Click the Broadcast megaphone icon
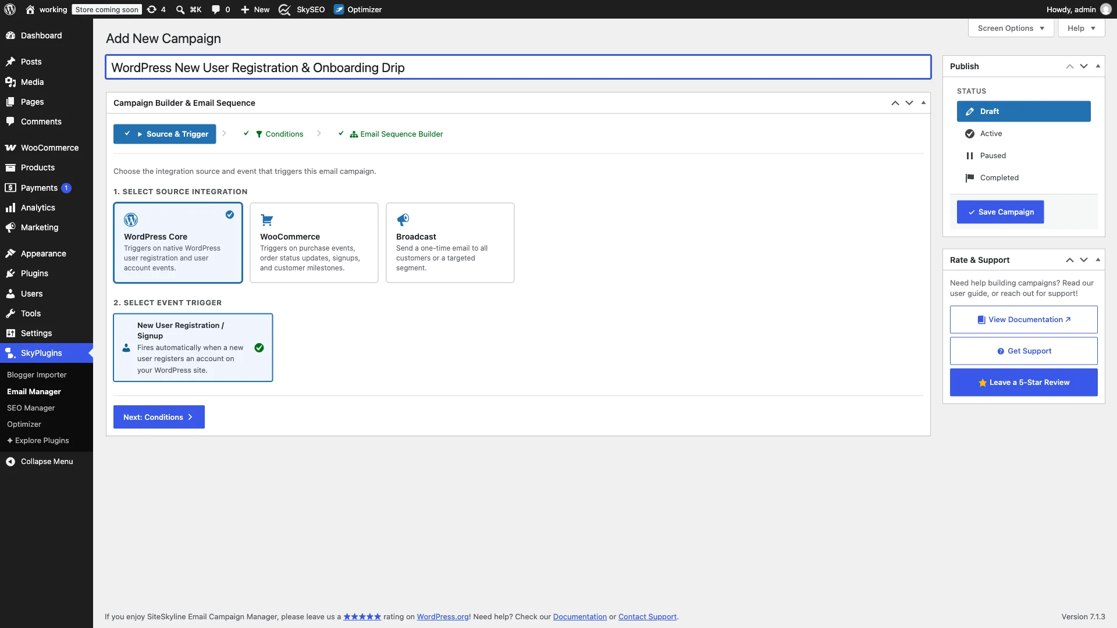Screen dimensions: 1117x628 (403, 220)
